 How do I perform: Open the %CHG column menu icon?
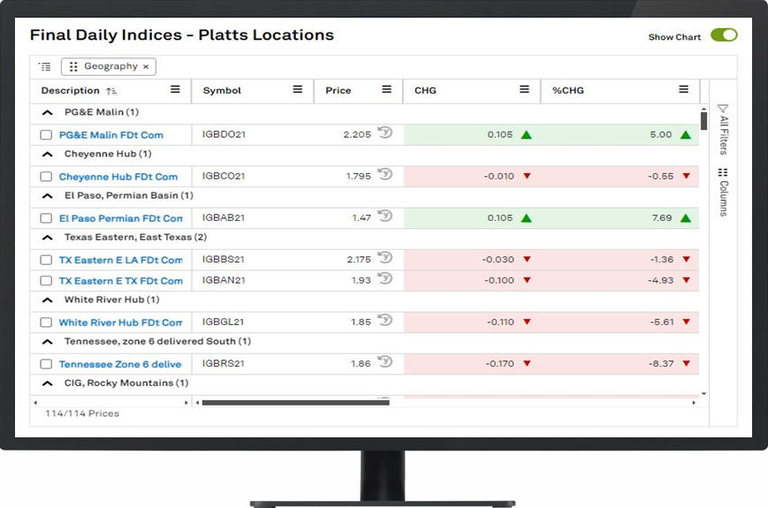(x=683, y=90)
